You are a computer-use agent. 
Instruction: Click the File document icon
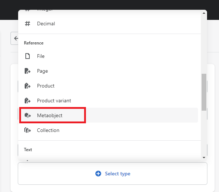28,56
